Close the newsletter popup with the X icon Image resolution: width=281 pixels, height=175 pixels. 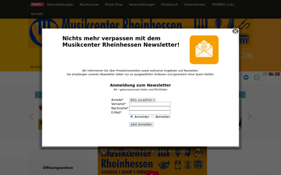tap(235, 31)
